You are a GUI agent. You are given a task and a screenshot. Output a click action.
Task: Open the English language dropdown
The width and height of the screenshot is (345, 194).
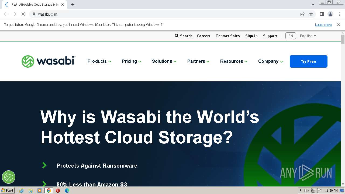point(308,36)
